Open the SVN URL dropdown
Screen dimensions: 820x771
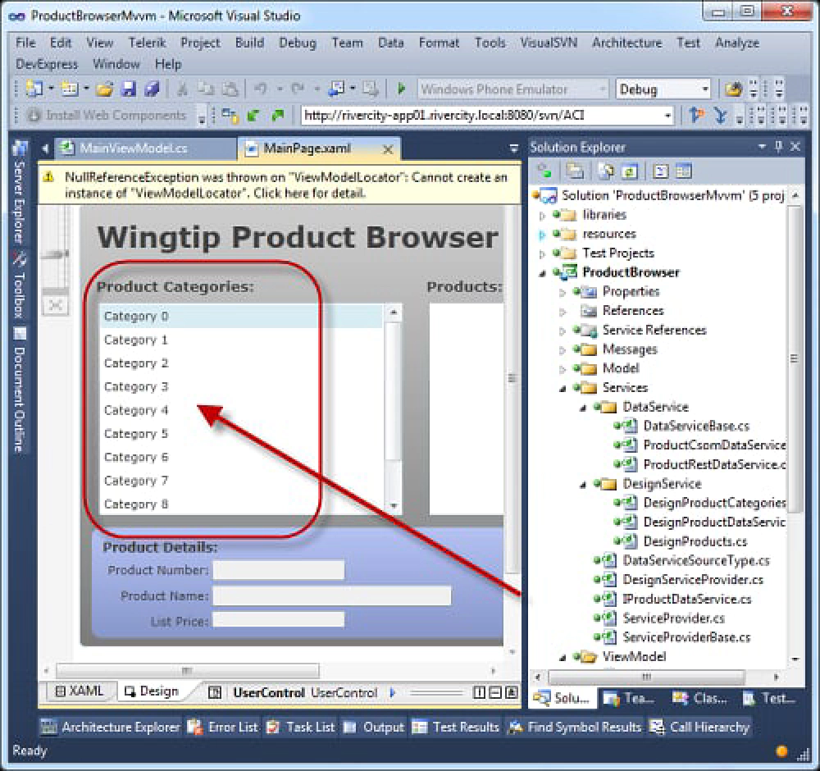[x=667, y=115]
